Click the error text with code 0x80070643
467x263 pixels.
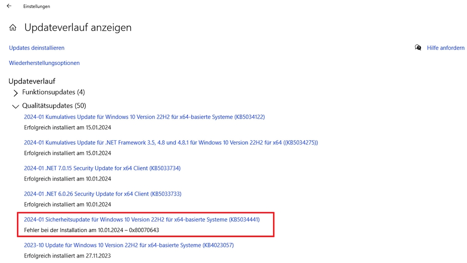(92, 230)
